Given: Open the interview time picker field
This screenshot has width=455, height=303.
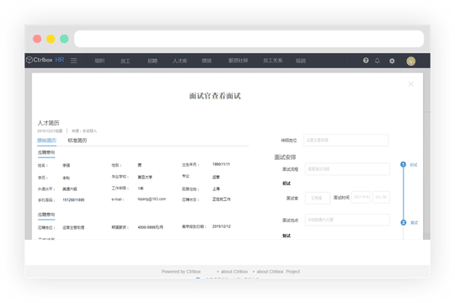Looking at the screenshot, I should [x=381, y=197].
